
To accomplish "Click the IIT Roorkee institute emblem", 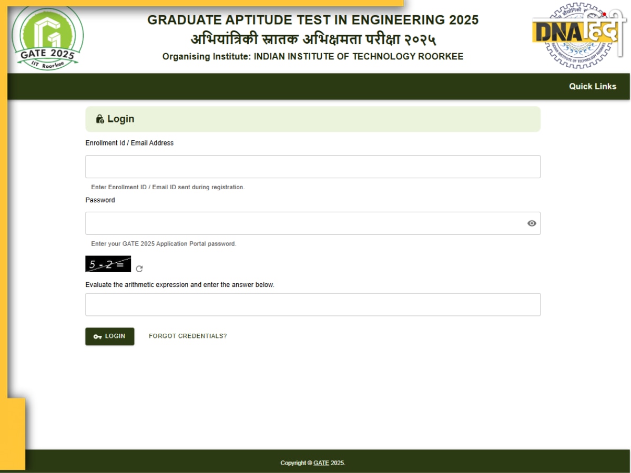I will [x=579, y=35].
